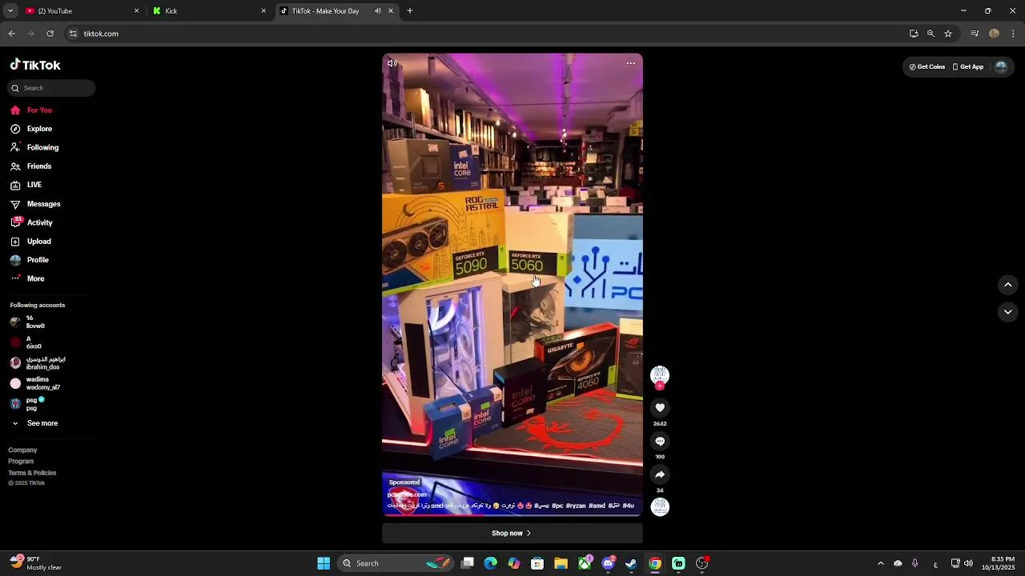Viewport: 1025px width, 576px height.
Task: Share the video with the arrow icon
Action: 660,474
